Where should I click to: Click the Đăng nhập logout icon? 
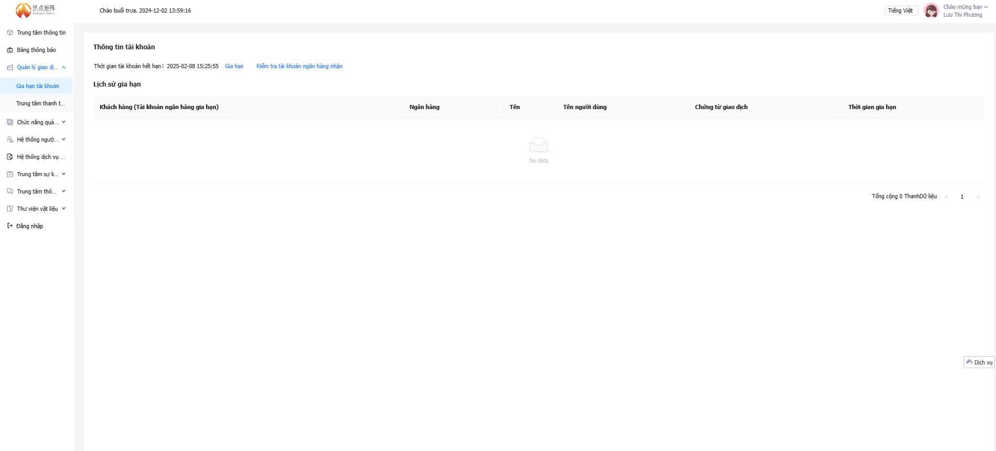coord(9,226)
